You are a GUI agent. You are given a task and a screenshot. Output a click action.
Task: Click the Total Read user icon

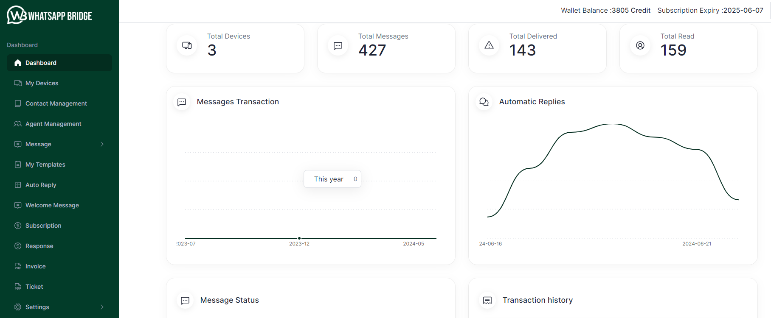[640, 45]
